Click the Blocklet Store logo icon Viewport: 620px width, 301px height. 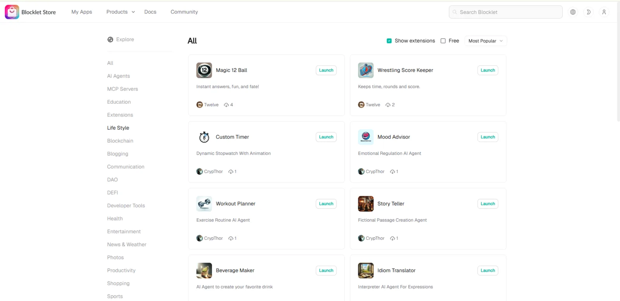12,12
